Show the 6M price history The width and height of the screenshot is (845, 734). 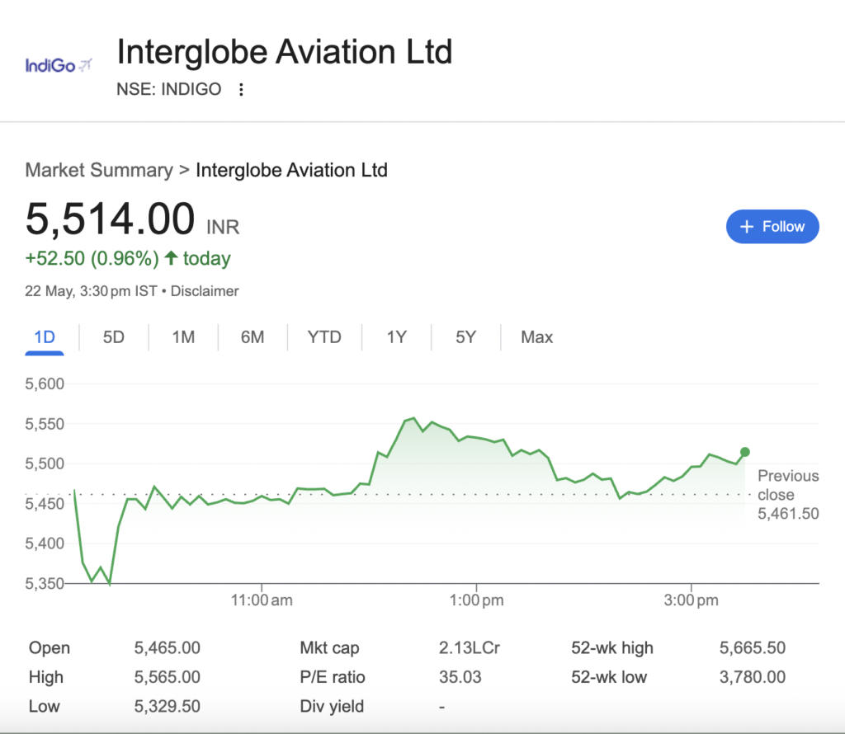point(253,337)
